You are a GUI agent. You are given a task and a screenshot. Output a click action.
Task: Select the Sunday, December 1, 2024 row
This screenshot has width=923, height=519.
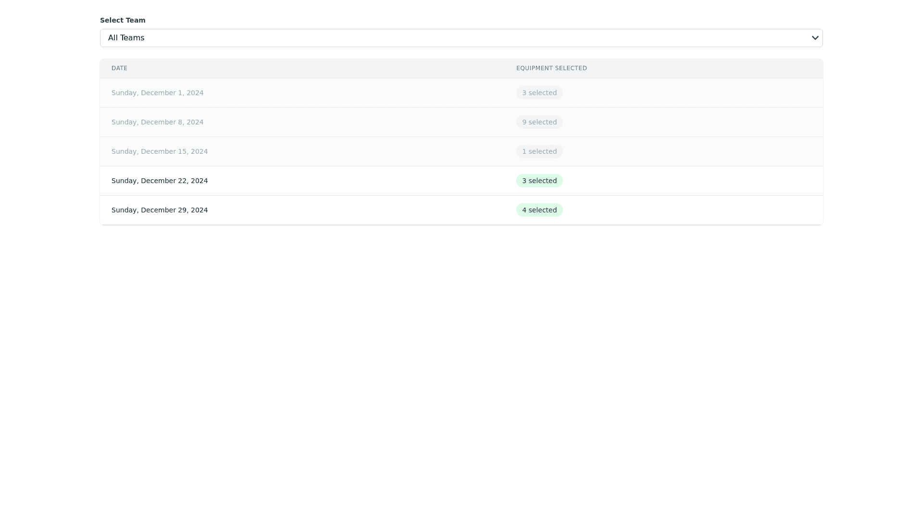tap(157, 93)
